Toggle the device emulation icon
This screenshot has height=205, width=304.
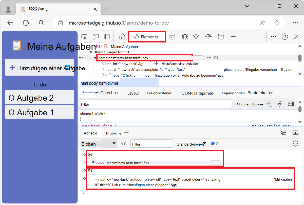click(x=96, y=36)
